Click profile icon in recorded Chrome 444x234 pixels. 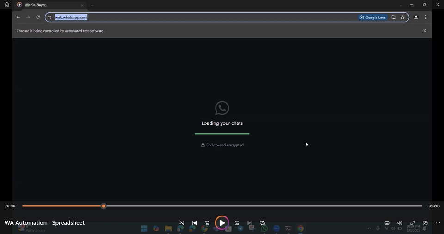click(x=416, y=17)
